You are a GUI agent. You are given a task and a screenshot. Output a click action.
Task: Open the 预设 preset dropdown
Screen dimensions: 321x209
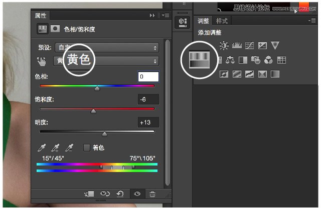point(107,48)
